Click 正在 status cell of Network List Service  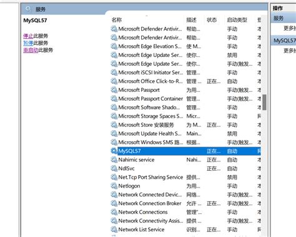tap(214, 229)
